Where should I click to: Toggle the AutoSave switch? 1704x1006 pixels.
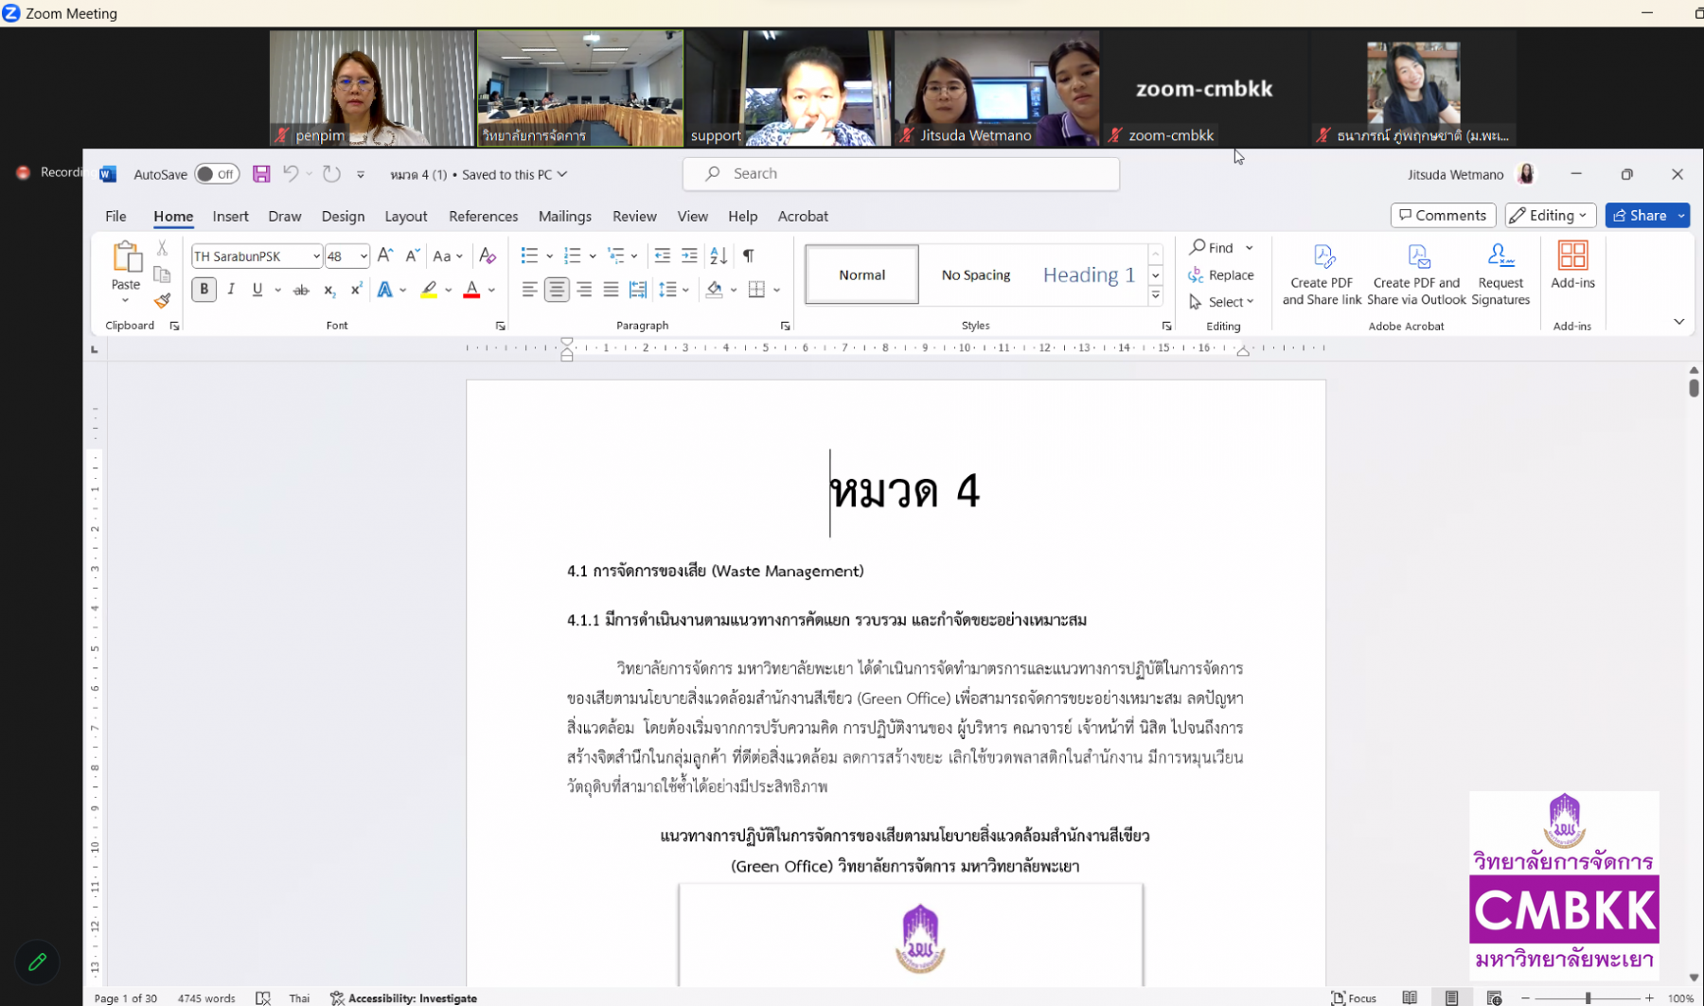click(x=216, y=174)
